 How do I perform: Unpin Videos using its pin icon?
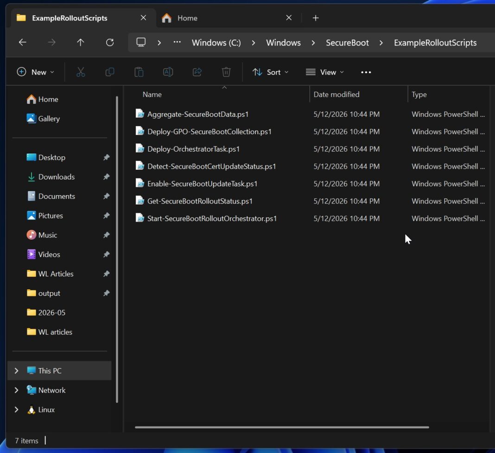coord(107,254)
